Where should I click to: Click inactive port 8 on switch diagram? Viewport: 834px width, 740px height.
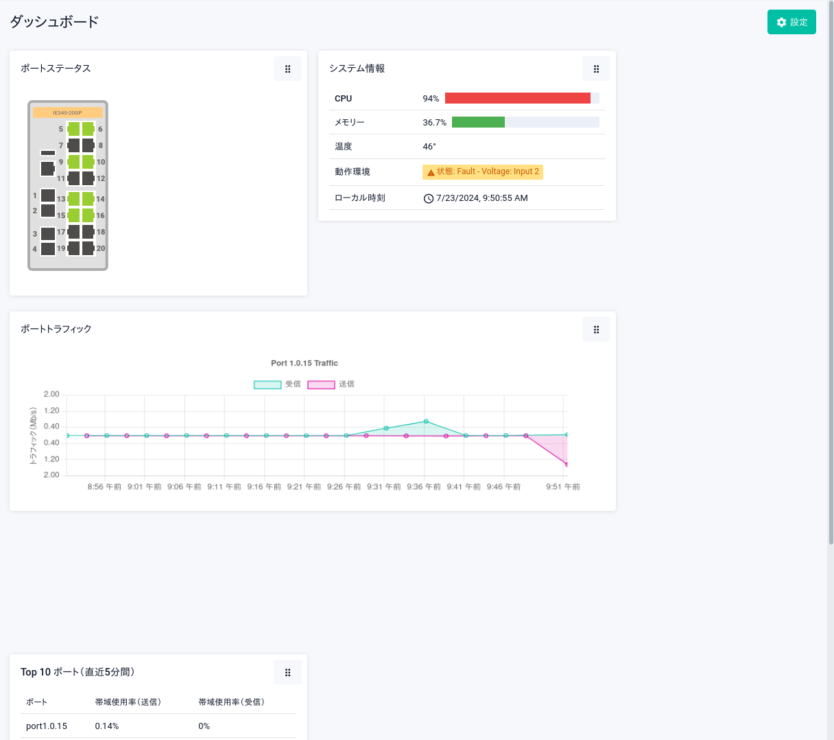coord(88,145)
